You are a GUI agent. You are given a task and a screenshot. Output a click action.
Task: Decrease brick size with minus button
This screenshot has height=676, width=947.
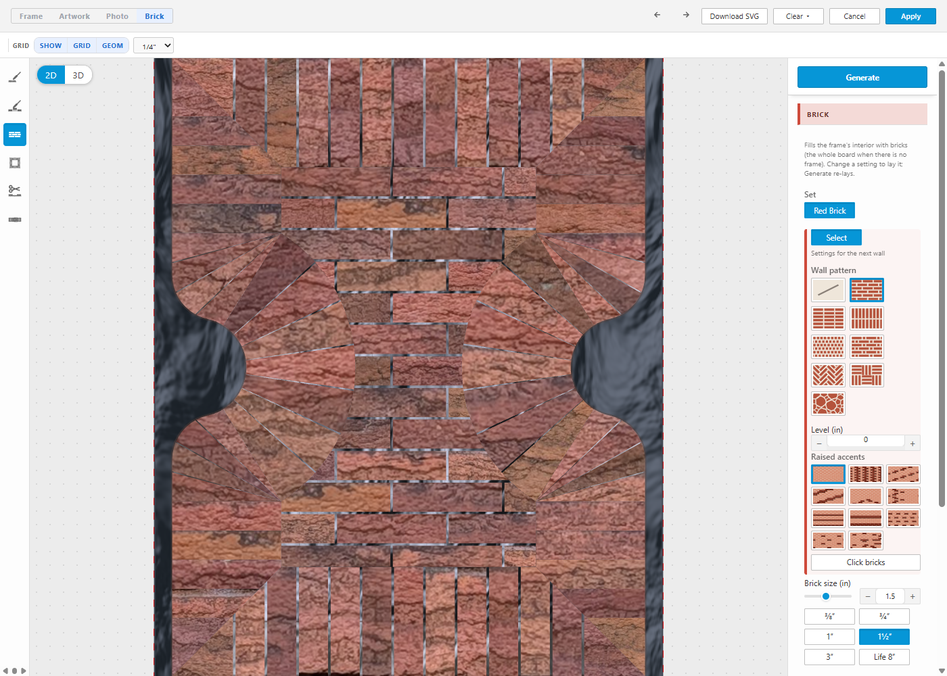click(868, 596)
